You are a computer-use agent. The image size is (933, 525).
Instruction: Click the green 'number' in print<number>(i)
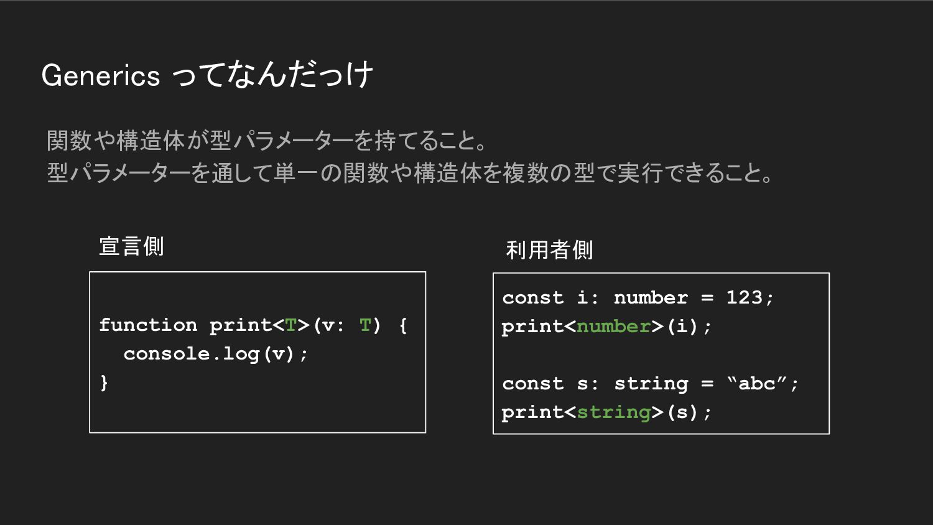(613, 327)
